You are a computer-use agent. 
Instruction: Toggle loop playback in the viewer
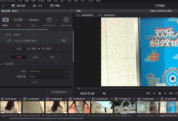tap(177, 93)
